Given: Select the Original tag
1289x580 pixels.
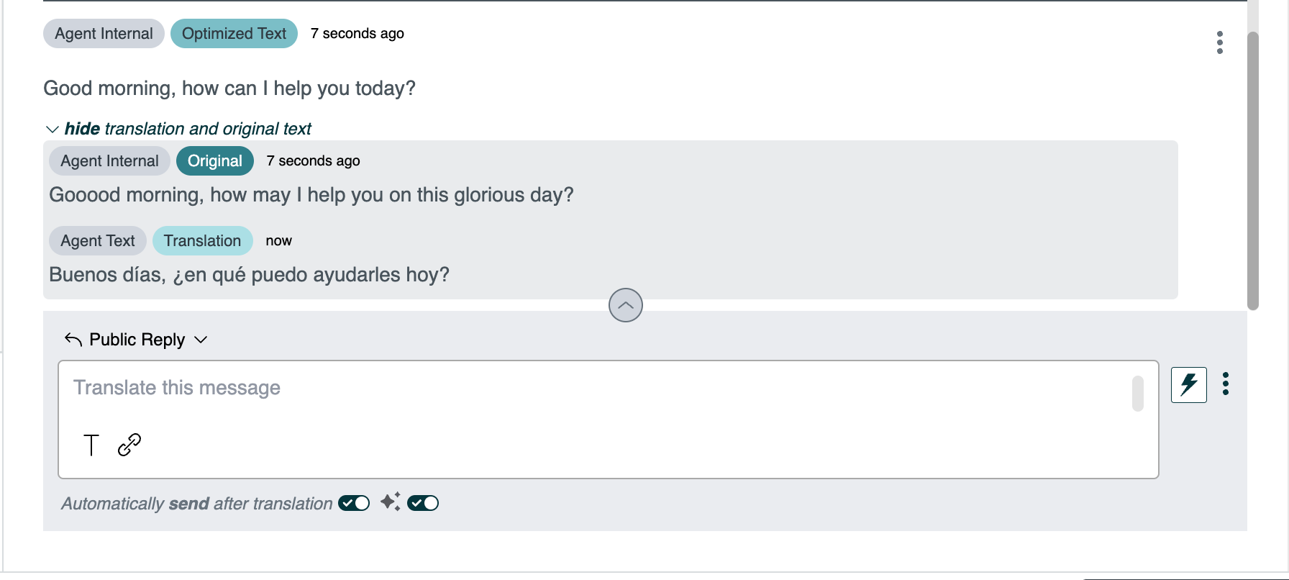Looking at the screenshot, I should 215,160.
